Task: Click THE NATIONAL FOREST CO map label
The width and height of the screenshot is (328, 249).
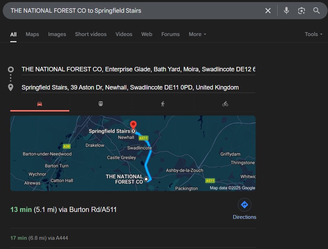Action: (124, 179)
